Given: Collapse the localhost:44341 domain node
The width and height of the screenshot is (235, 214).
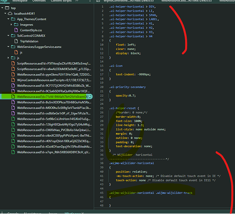Looking at the screenshot, I should tap(5, 13).
